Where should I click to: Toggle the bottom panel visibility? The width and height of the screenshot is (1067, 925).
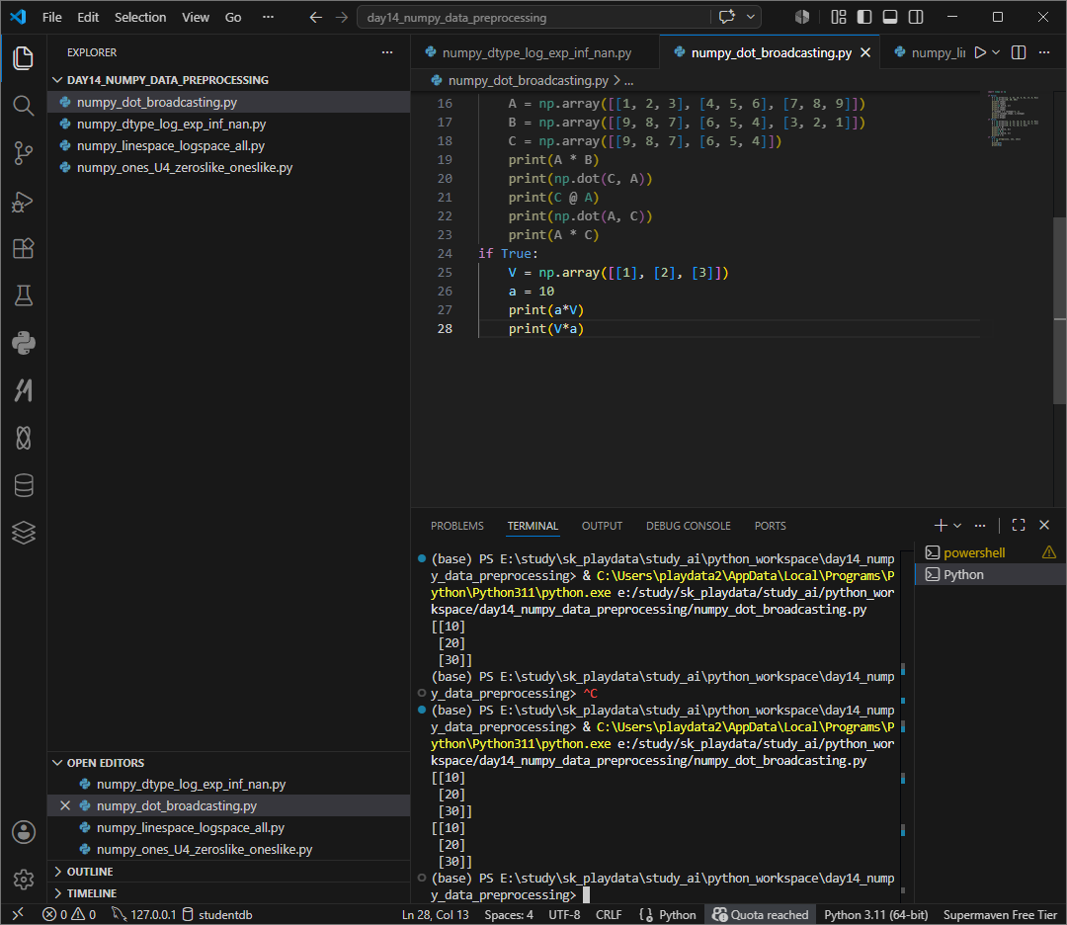tap(889, 17)
